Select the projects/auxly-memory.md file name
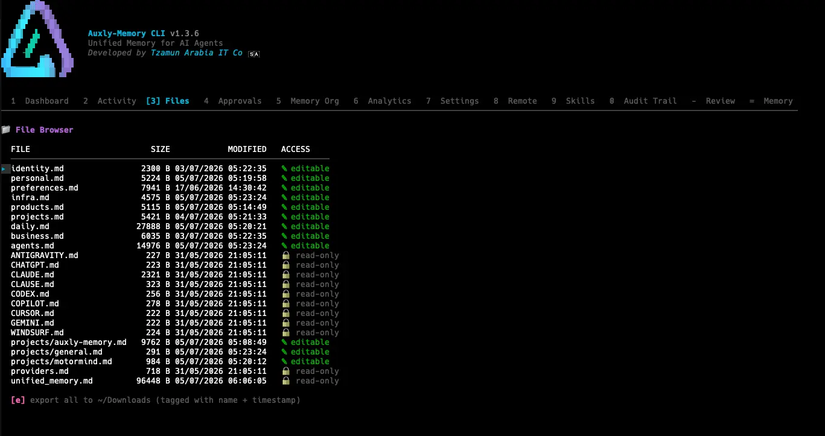Viewport: 825px width, 436px height. 69,342
